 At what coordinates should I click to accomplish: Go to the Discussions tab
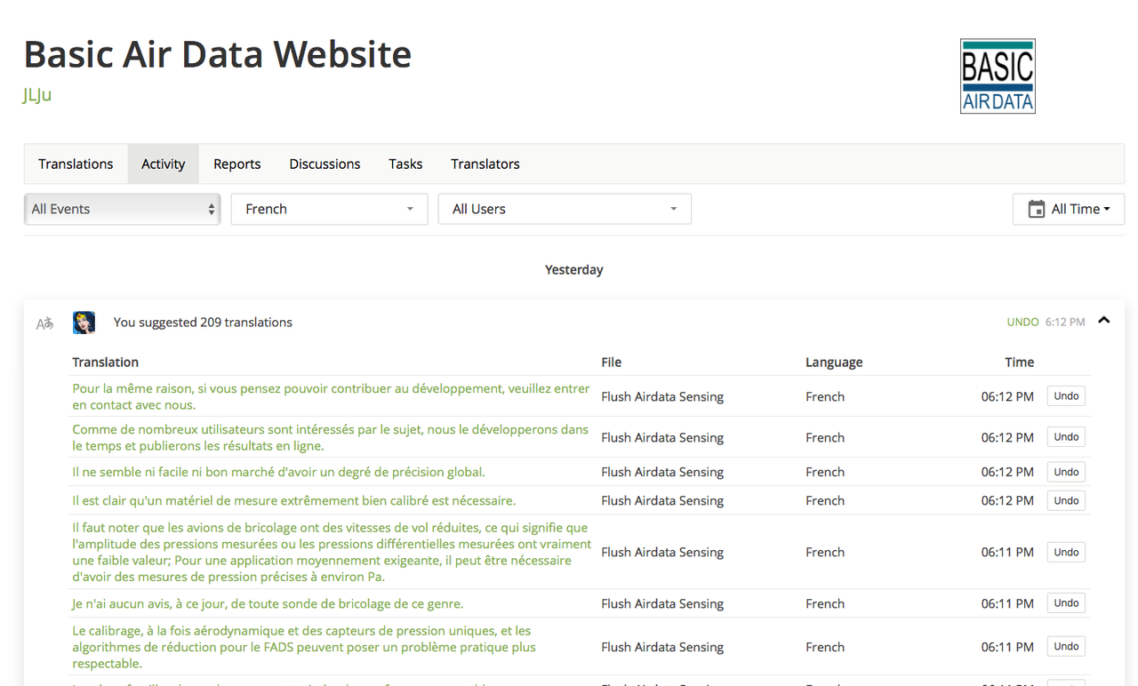[x=325, y=164]
